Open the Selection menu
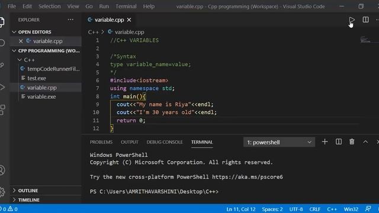The width and height of the screenshot is (379, 213). tap(50, 7)
